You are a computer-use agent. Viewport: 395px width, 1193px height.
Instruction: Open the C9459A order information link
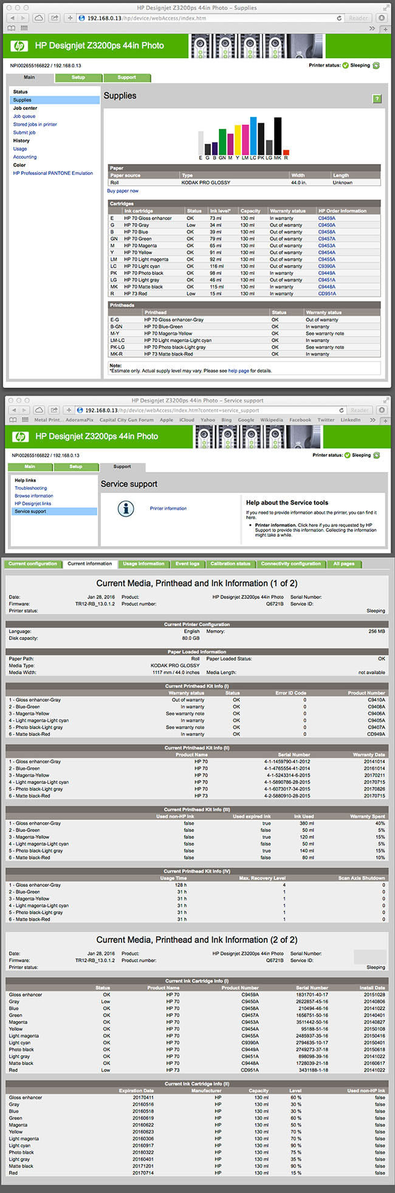click(326, 218)
